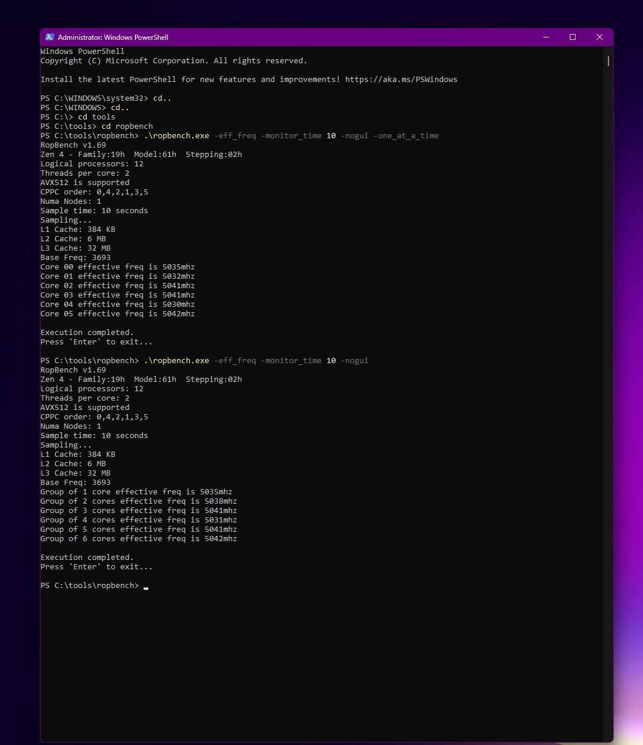Click the 'Core 02 effective freq is 5041mhz' line
This screenshot has height=745, width=643.
pos(118,286)
